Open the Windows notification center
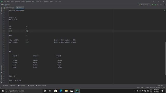 pyautogui.click(x=163, y=91)
